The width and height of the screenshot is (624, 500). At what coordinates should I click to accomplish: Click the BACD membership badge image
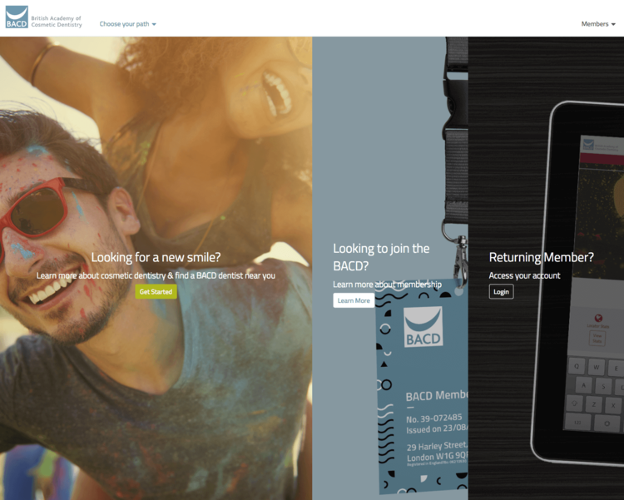tap(422, 386)
